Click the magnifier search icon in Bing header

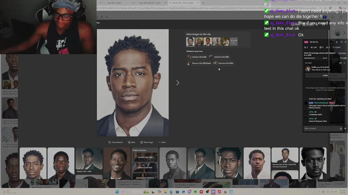[x=107, y=17]
